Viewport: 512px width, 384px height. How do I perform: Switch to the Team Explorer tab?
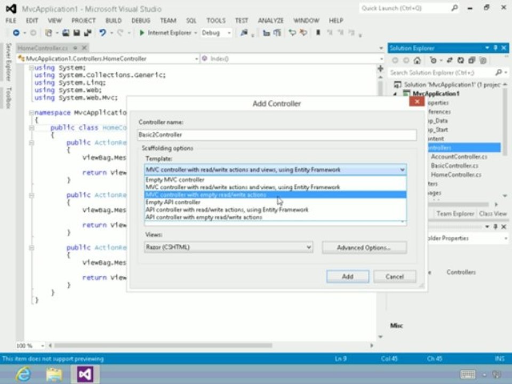(455, 214)
